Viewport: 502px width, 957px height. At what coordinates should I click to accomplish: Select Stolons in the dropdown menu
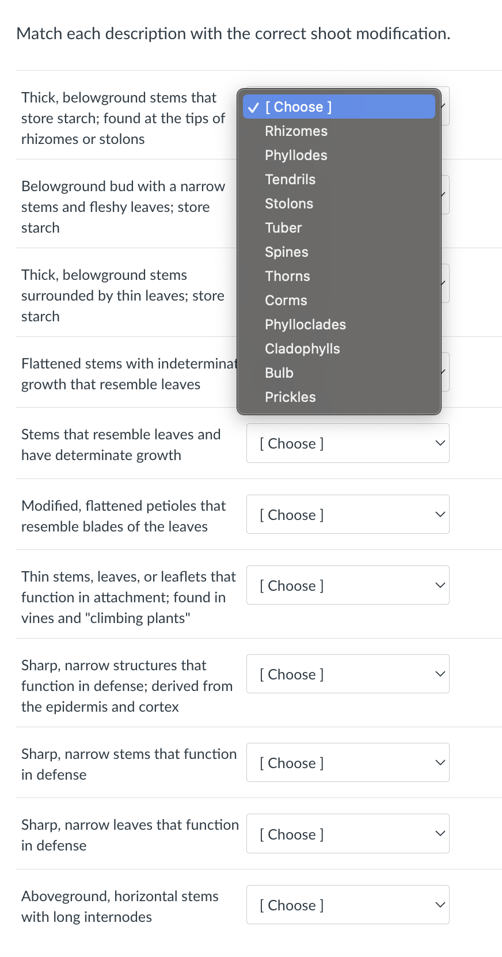tap(339, 204)
